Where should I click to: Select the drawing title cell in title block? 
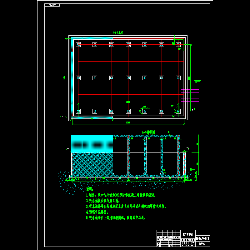tap(187, 234)
